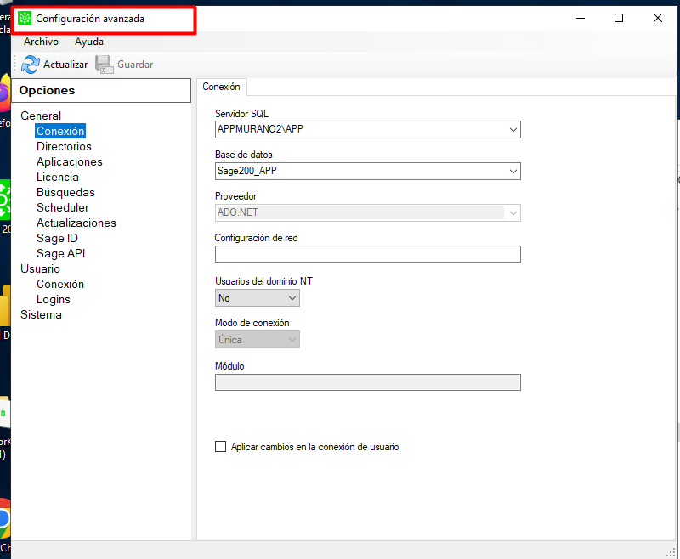Click the green app icon in title bar
The height and width of the screenshot is (559, 680).
click(25, 18)
